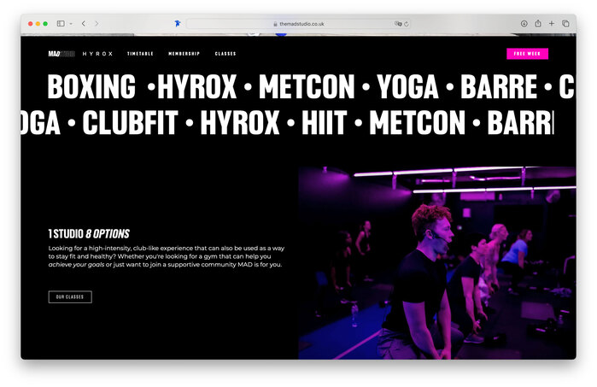Show tab overview icon
597x387 pixels.
point(565,24)
